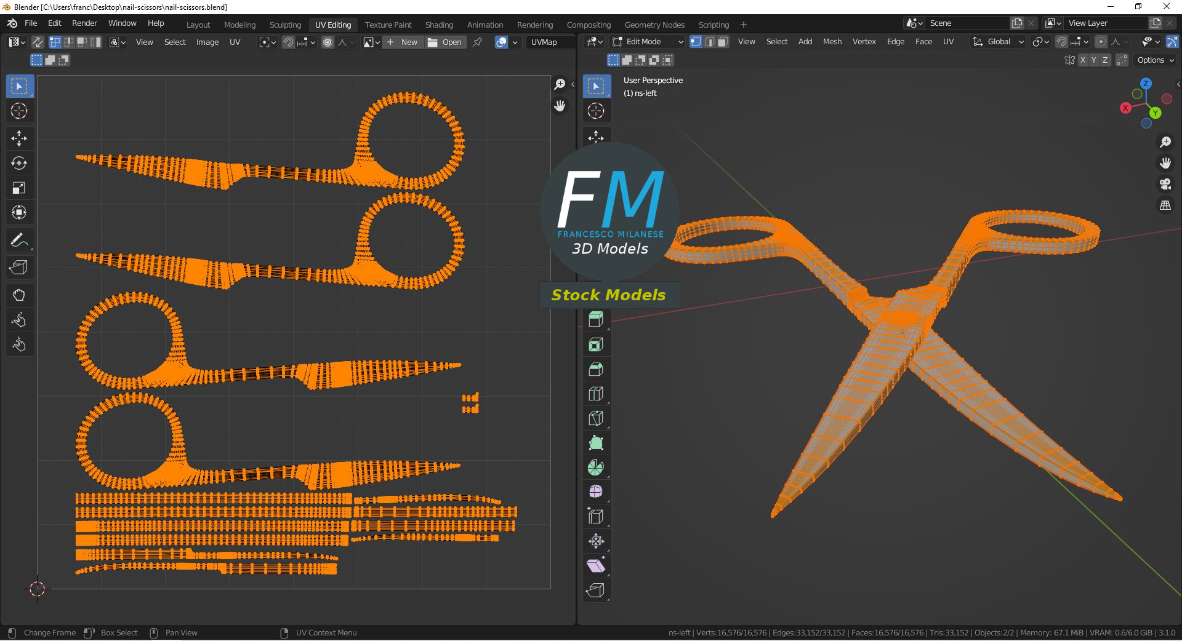This screenshot has width=1182, height=641.
Task: Open the UV editor type dropdown
Action: pyautogui.click(x=17, y=42)
